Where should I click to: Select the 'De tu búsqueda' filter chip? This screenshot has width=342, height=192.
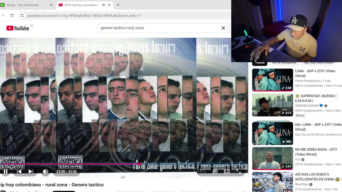pyautogui.click(x=284, y=63)
